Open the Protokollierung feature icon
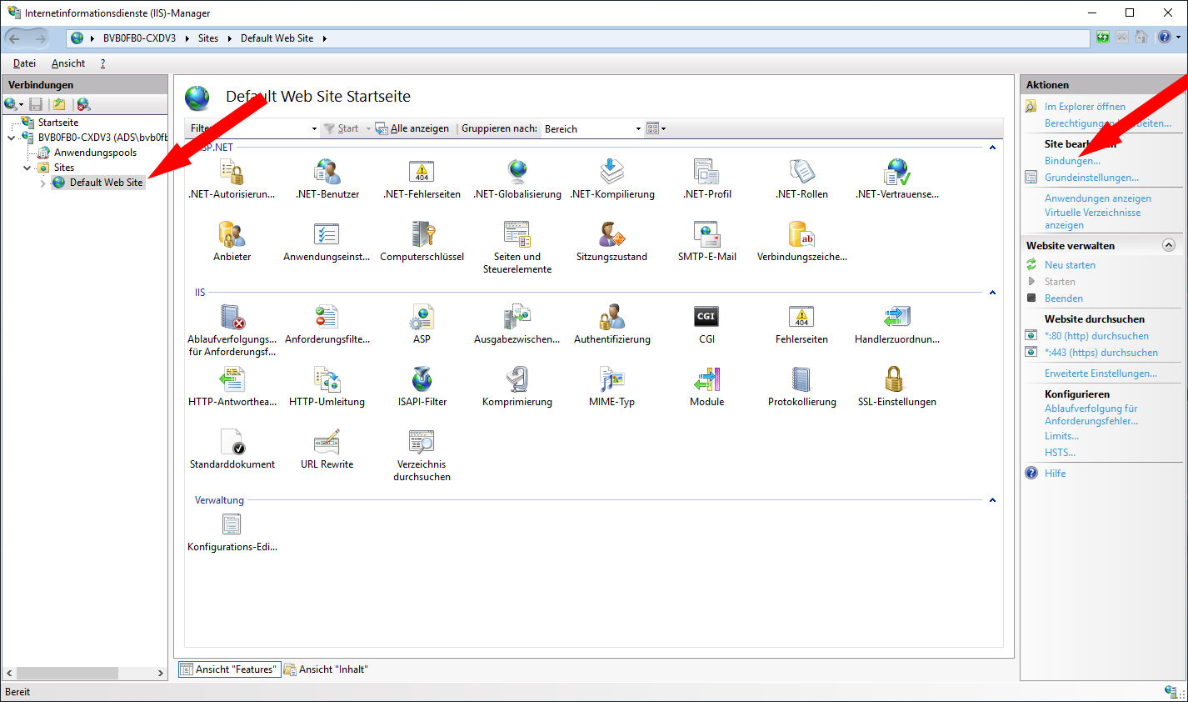The image size is (1188, 702). pyautogui.click(x=801, y=380)
